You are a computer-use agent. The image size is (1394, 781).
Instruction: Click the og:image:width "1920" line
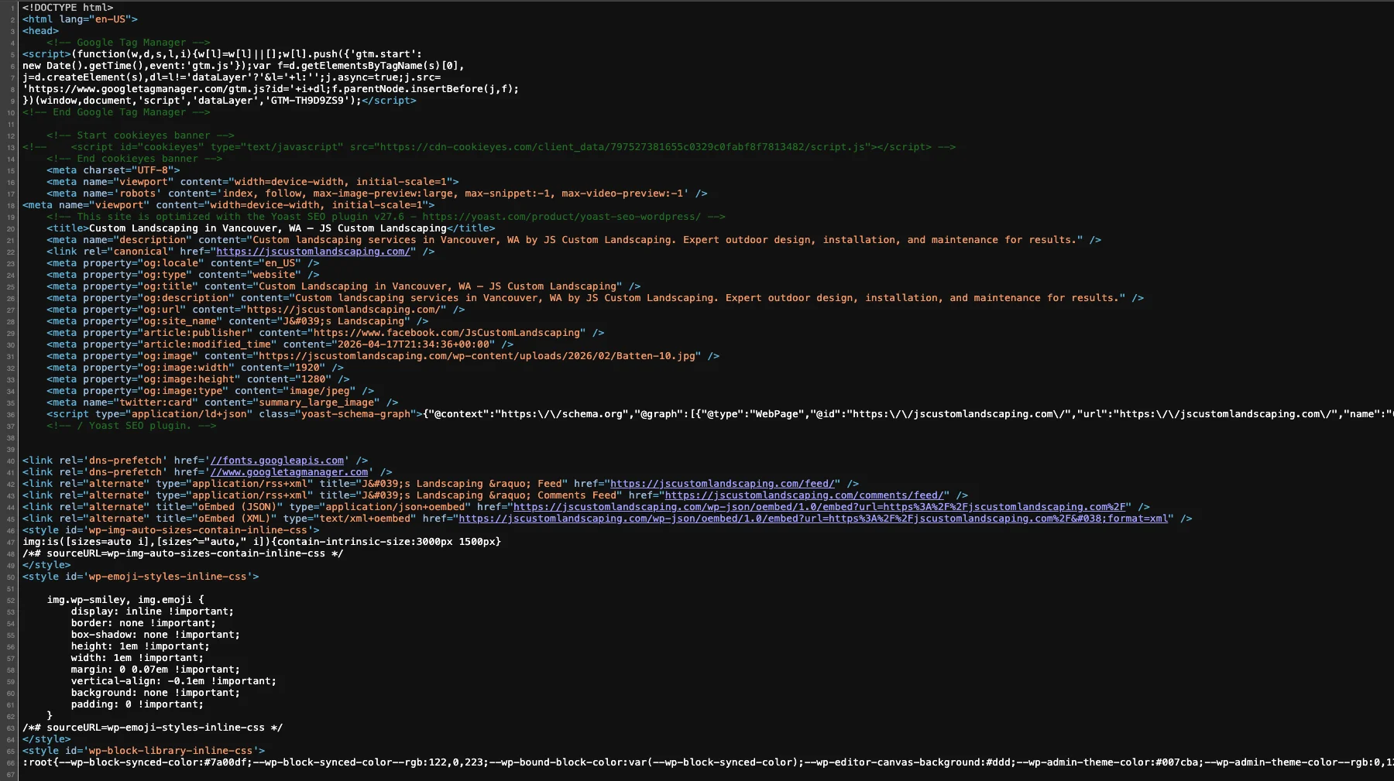tap(195, 368)
